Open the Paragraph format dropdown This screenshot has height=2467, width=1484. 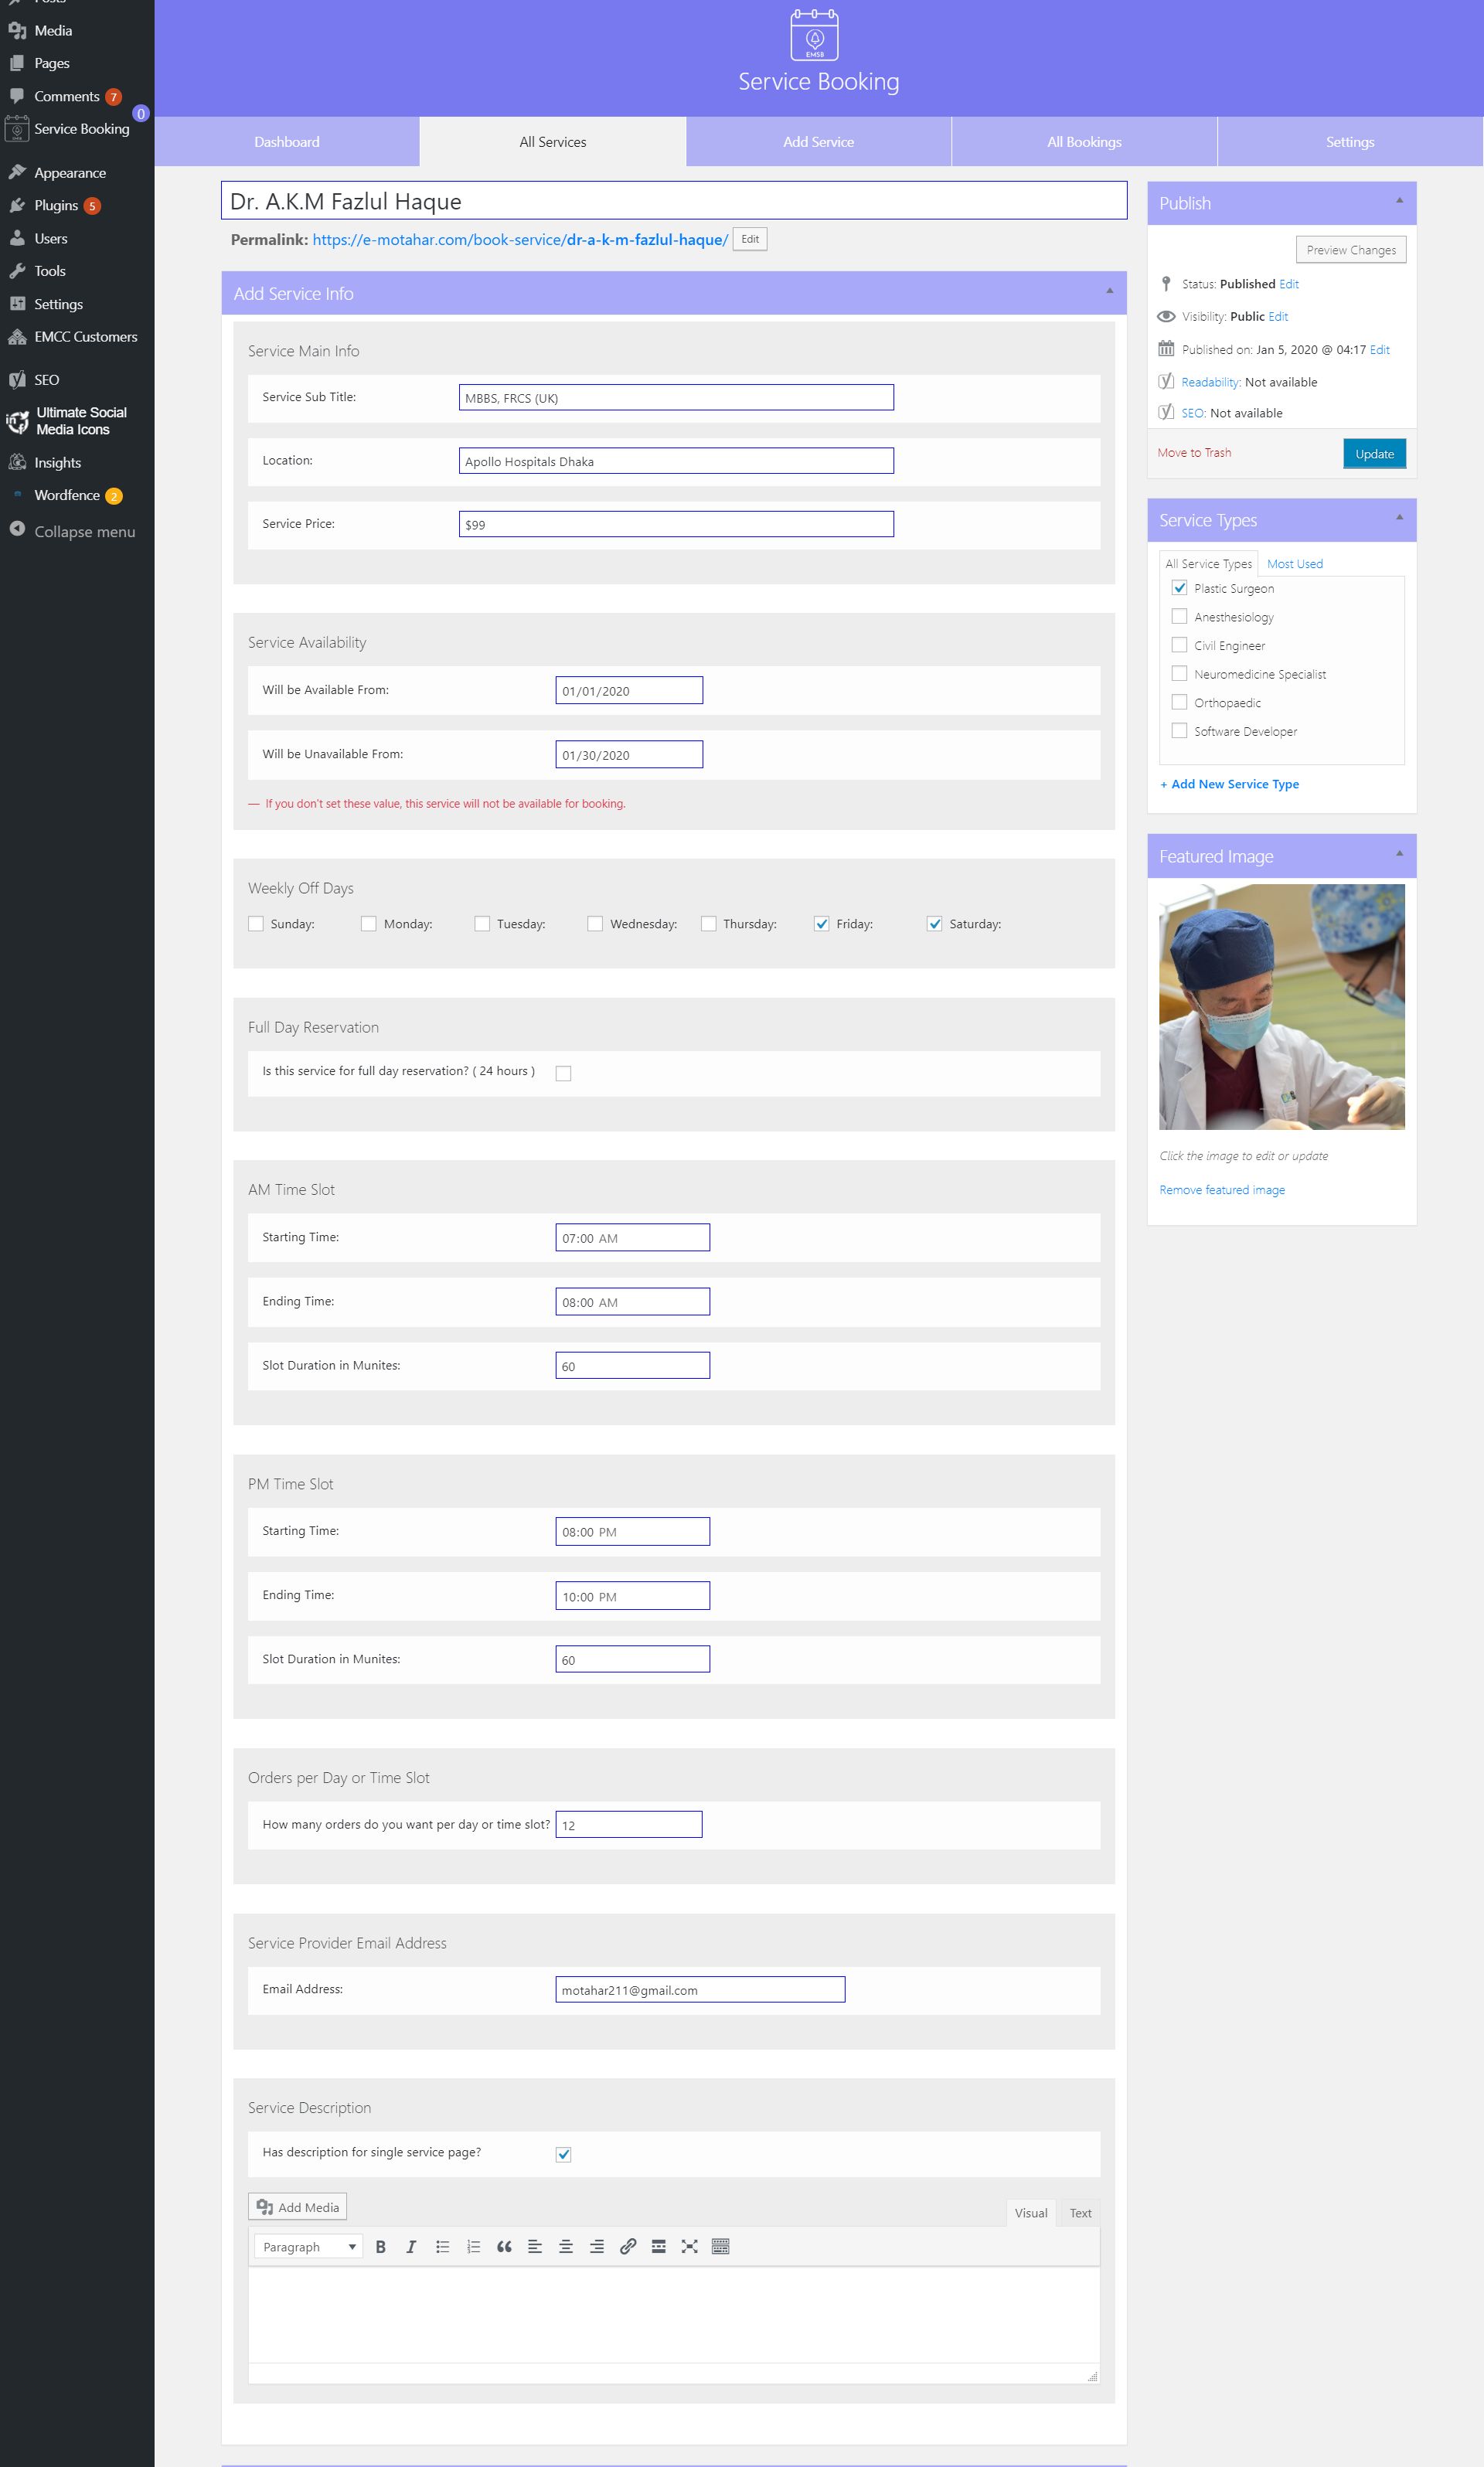308,2246
